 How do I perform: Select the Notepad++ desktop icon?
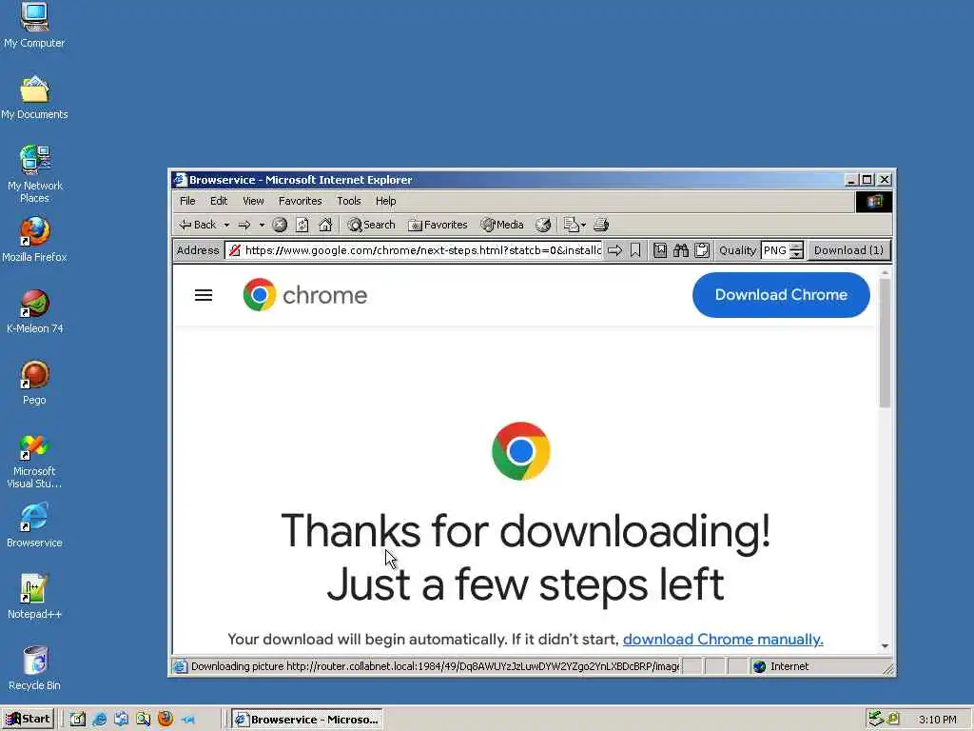pyautogui.click(x=34, y=598)
